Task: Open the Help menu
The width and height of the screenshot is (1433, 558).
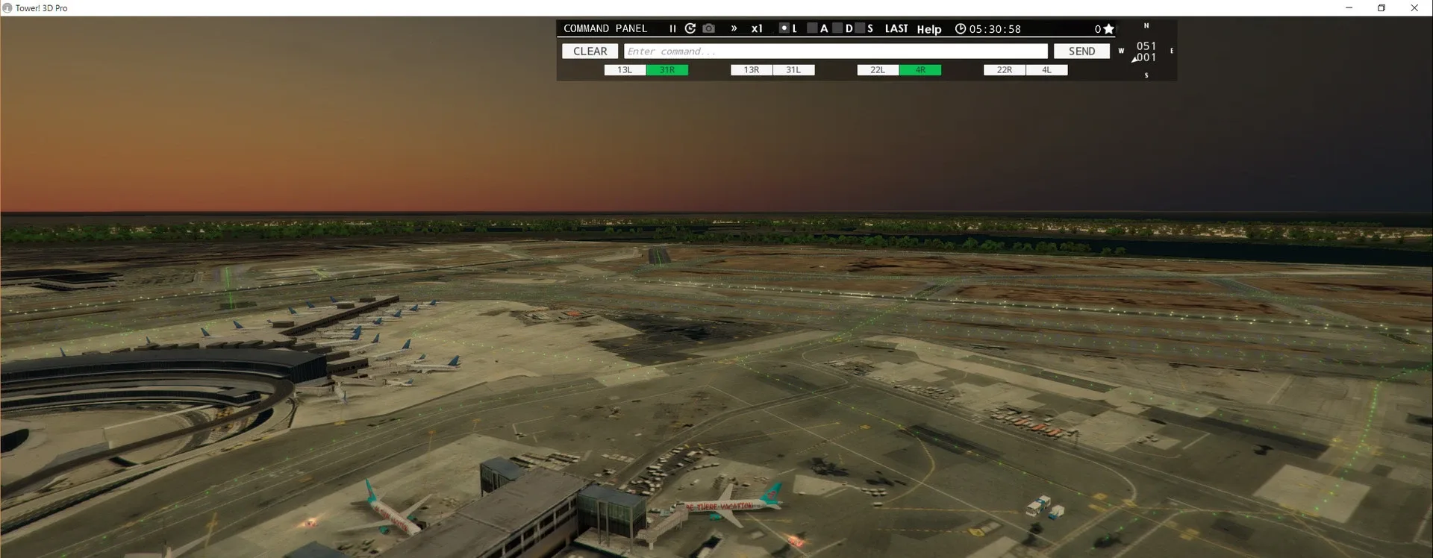Action: (929, 29)
